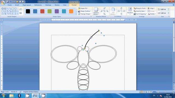Click the zoom out minus button
Image resolution: width=175 pixels, height=98 pixels.
coord(158,92)
